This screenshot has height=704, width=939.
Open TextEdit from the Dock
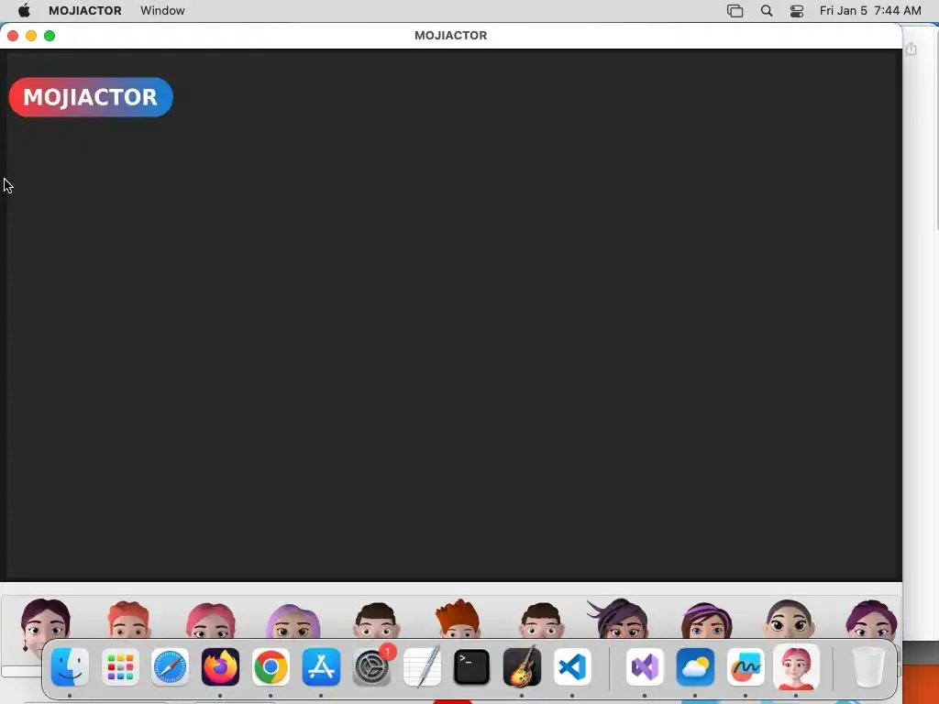click(422, 667)
